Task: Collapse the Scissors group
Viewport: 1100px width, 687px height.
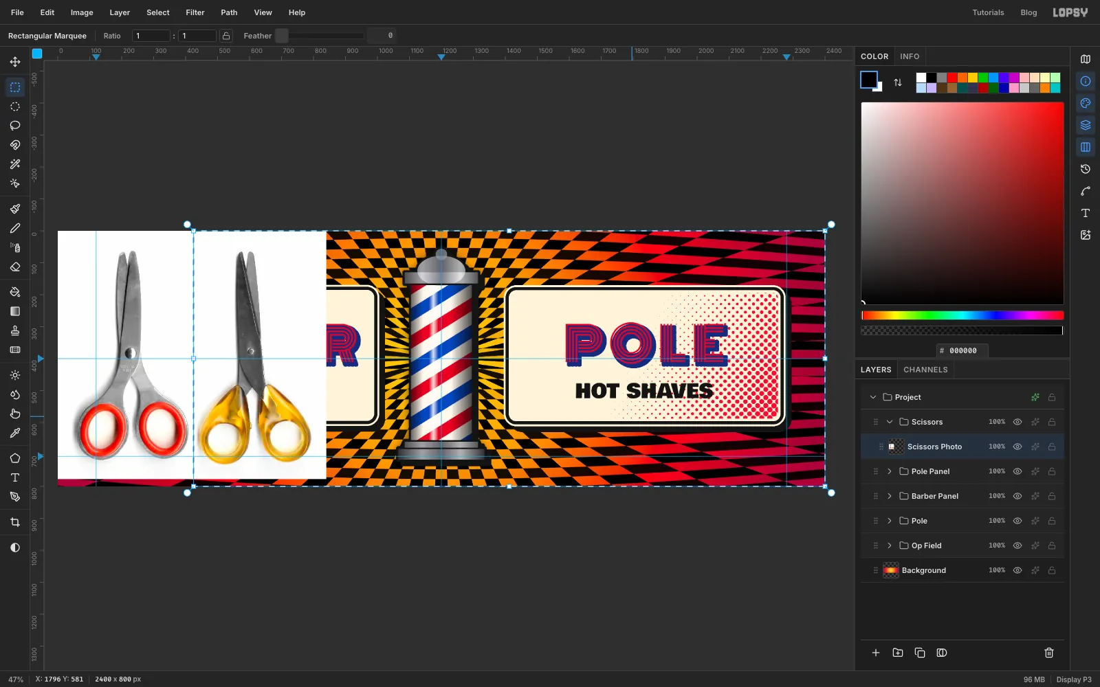Action: 890,422
